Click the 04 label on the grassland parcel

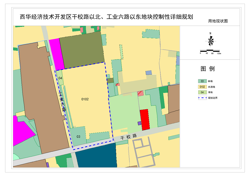(x=60, y=78)
